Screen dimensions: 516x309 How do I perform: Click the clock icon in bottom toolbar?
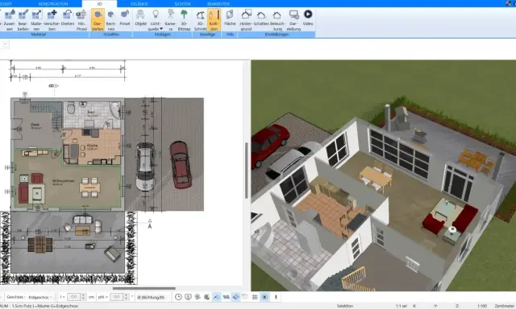click(x=178, y=297)
